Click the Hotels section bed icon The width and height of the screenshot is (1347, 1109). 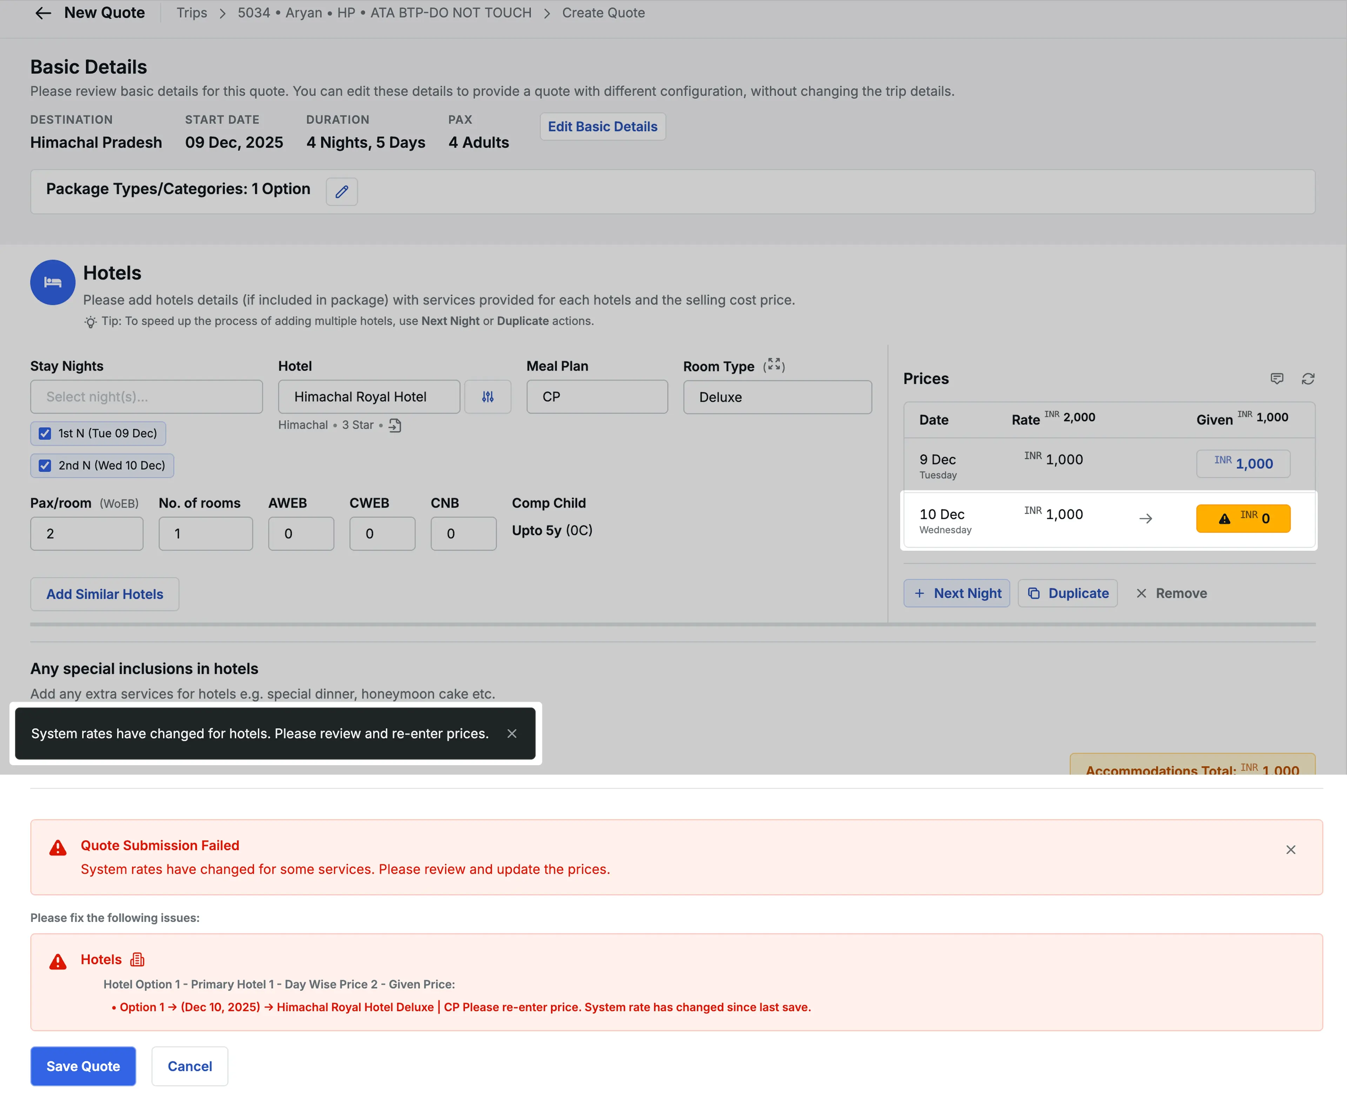[52, 282]
